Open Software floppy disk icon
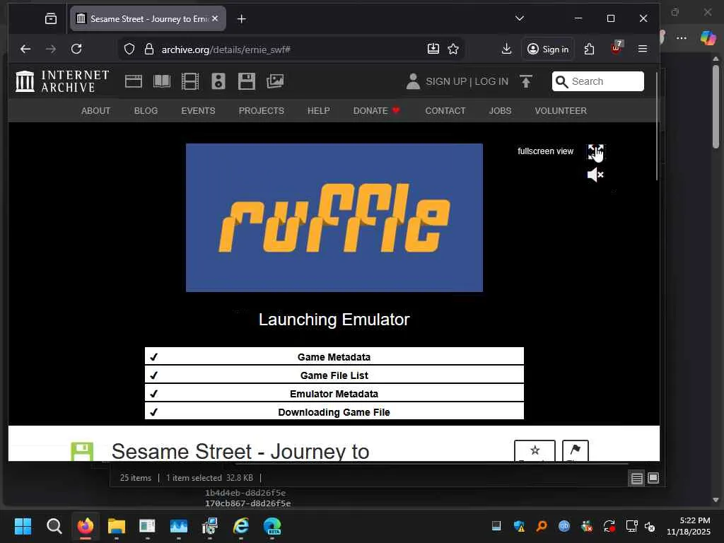 click(247, 81)
